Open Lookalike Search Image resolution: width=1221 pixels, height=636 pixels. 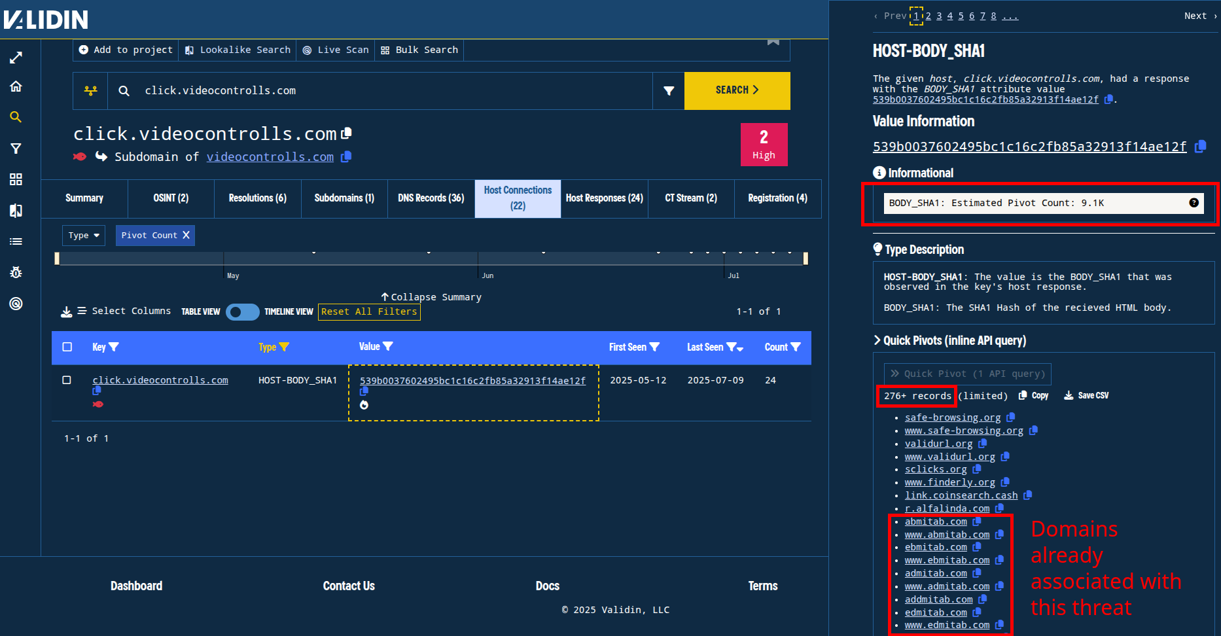coord(238,50)
